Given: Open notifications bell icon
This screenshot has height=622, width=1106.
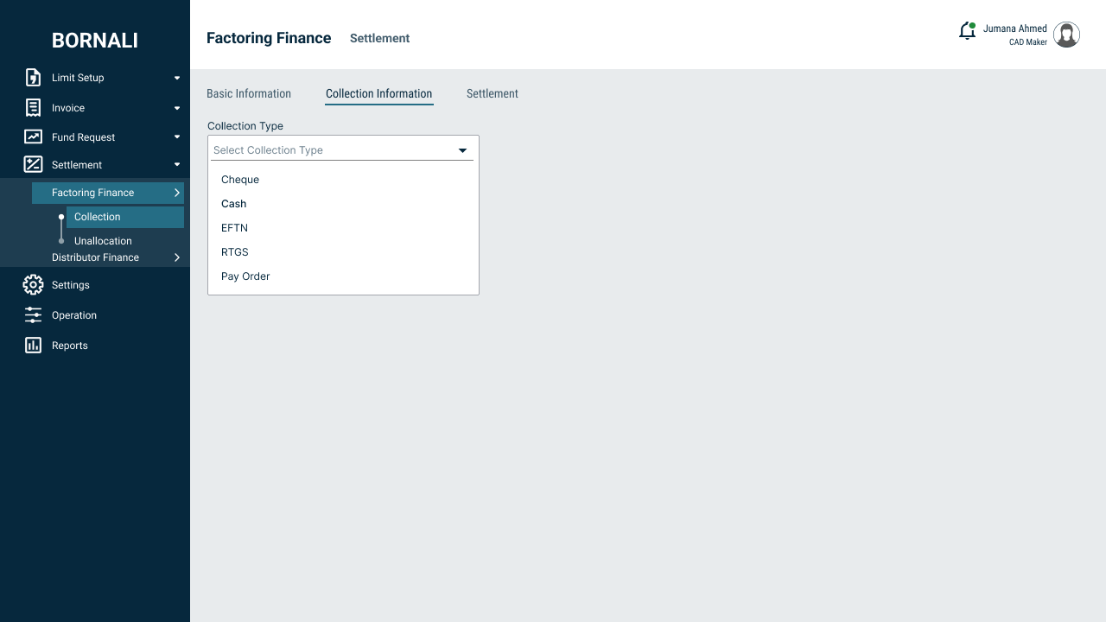Looking at the screenshot, I should [967, 31].
